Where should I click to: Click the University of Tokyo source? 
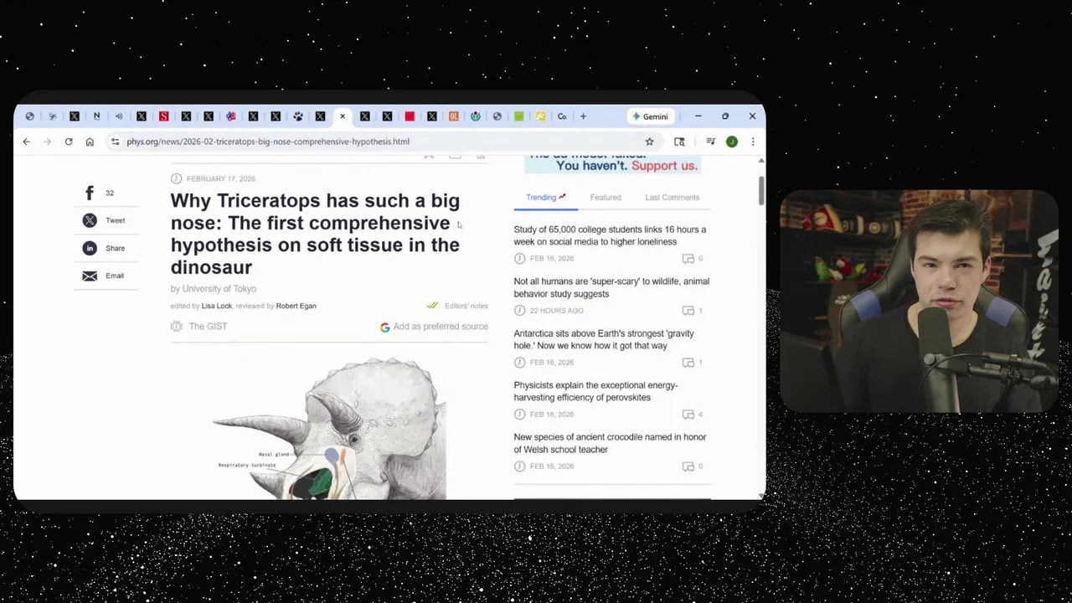click(x=219, y=289)
